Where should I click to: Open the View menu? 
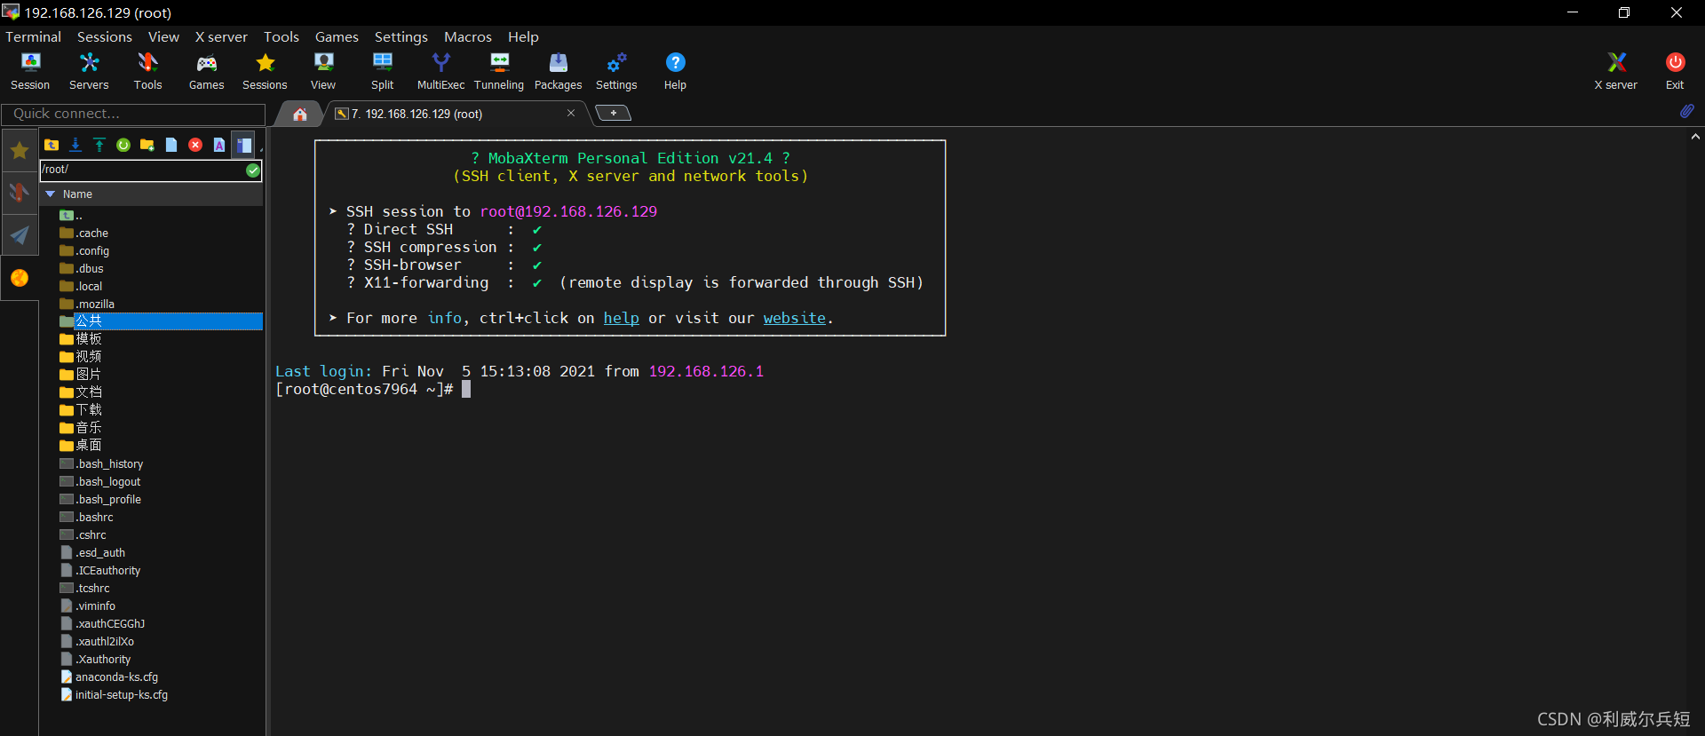163,36
